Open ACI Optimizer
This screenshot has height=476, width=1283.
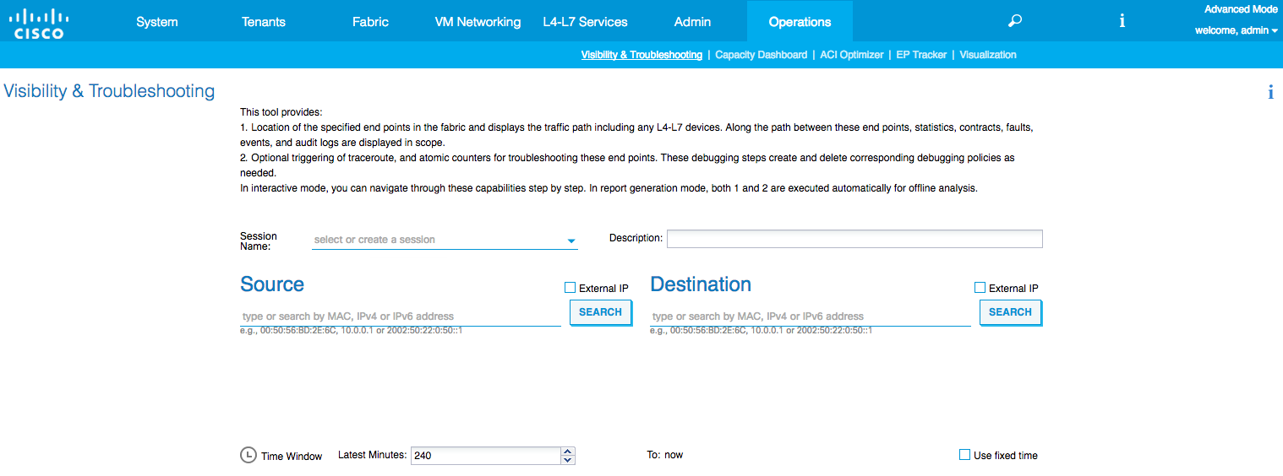pos(852,55)
